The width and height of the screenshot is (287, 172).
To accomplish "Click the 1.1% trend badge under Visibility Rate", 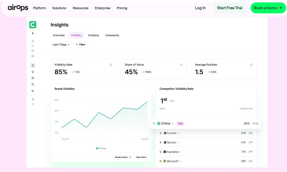I will tap(76, 72).
